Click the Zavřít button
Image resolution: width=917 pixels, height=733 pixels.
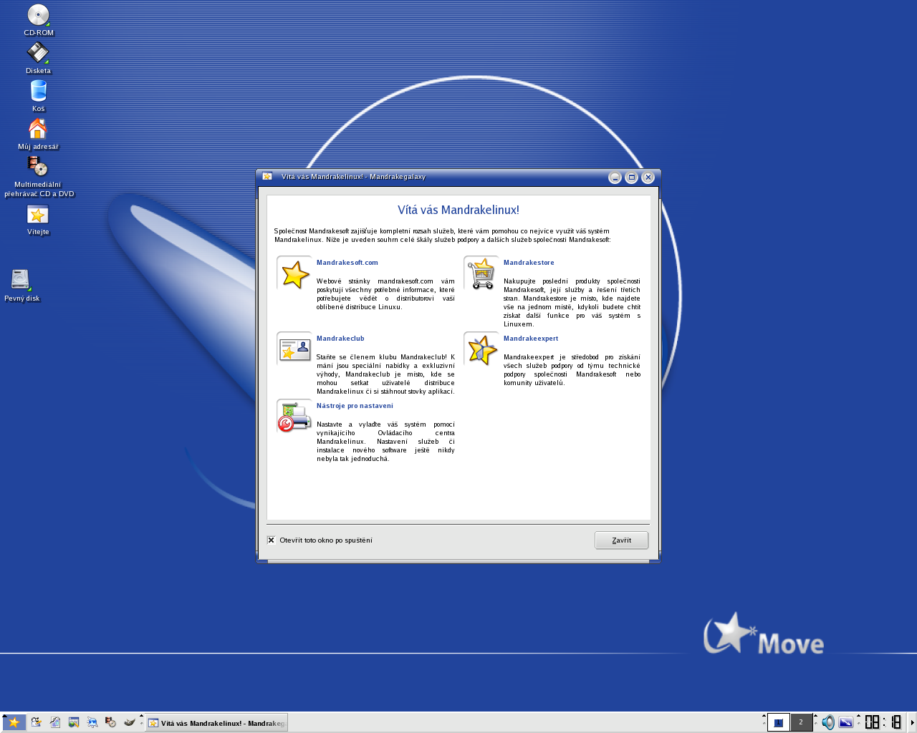point(621,540)
